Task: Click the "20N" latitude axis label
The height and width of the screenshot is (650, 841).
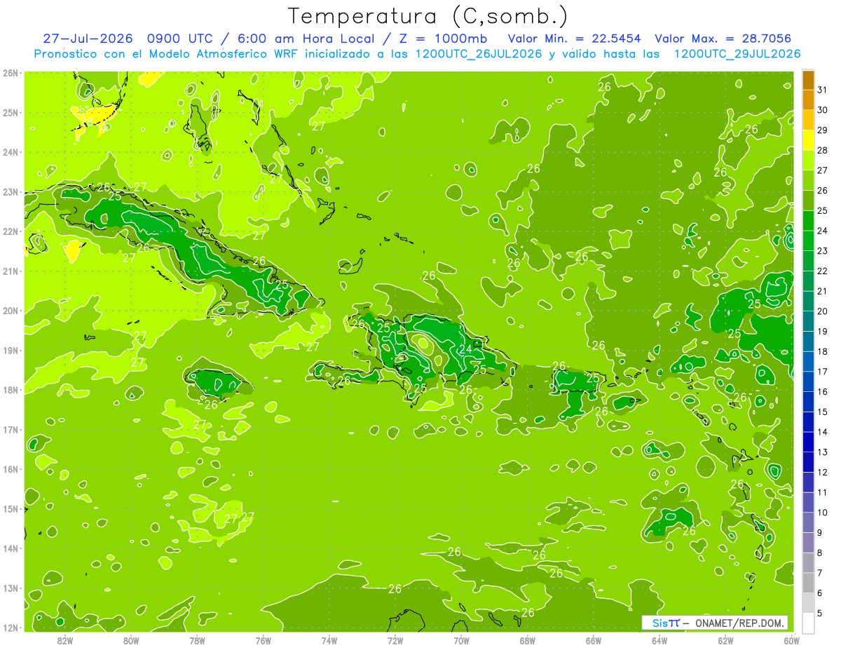Action: click(x=11, y=311)
